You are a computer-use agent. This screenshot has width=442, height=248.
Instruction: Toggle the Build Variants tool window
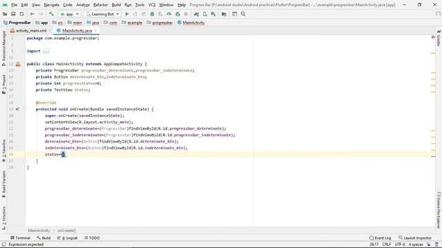click(x=3, y=184)
